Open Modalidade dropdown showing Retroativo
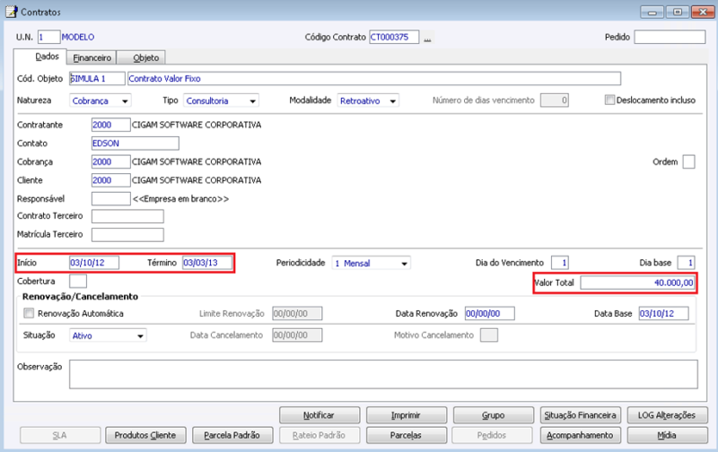The height and width of the screenshot is (452, 718). tap(368, 100)
